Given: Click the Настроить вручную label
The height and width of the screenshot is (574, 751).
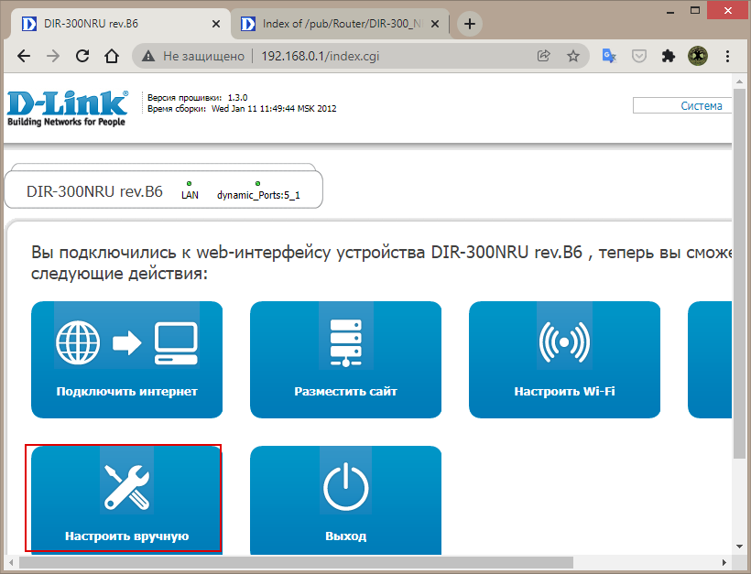Looking at the screenshot, I should [x=127, y=536].
